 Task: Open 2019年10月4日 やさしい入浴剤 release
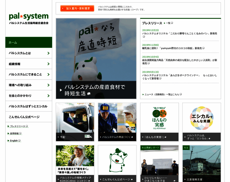tap(179, 62)
